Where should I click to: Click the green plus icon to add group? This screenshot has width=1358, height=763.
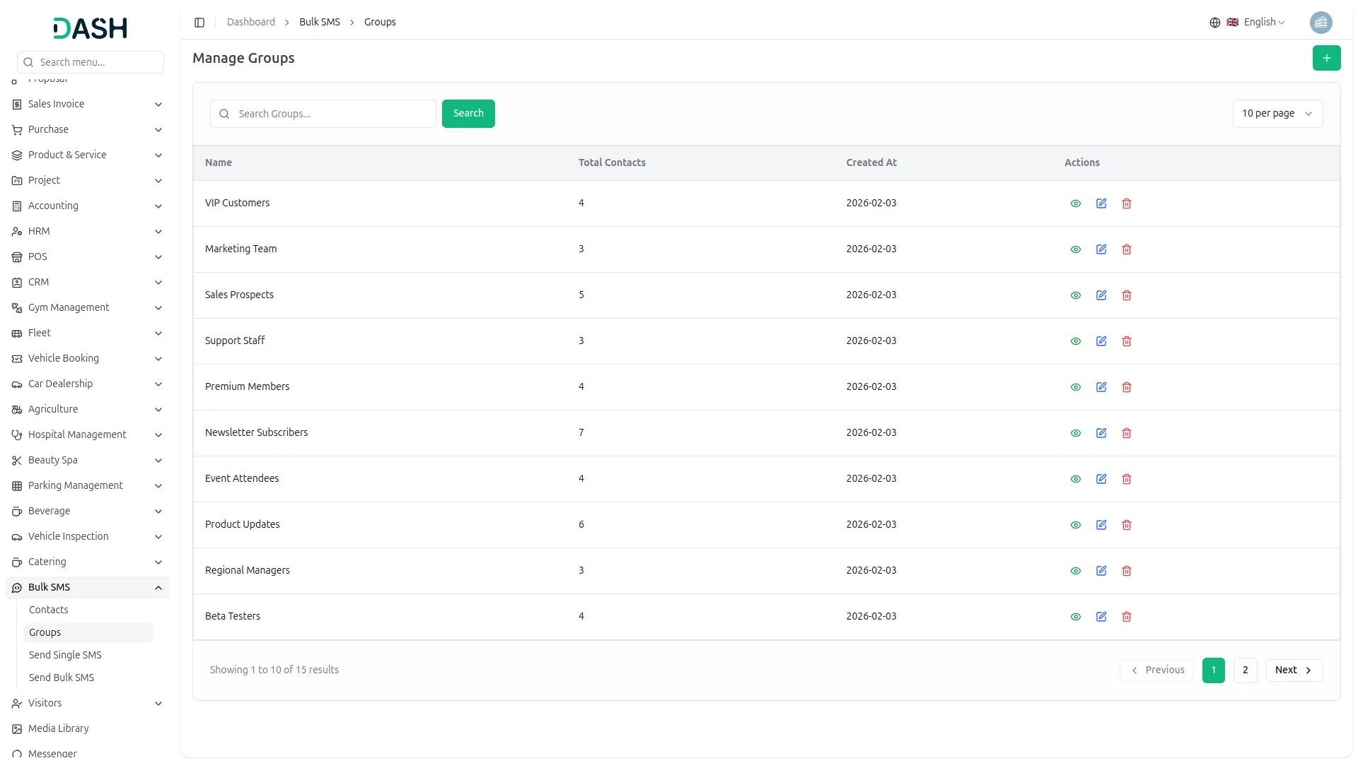(1326, 58)
